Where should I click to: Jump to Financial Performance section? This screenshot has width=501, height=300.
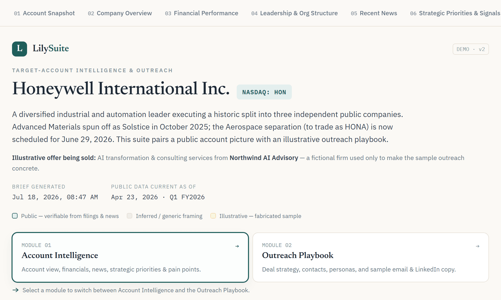tap(202, 13)
